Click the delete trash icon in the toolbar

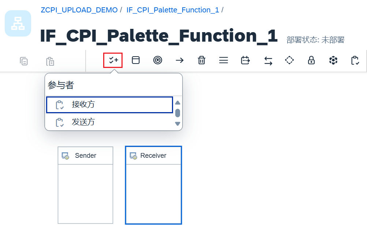tap(202, 60)
